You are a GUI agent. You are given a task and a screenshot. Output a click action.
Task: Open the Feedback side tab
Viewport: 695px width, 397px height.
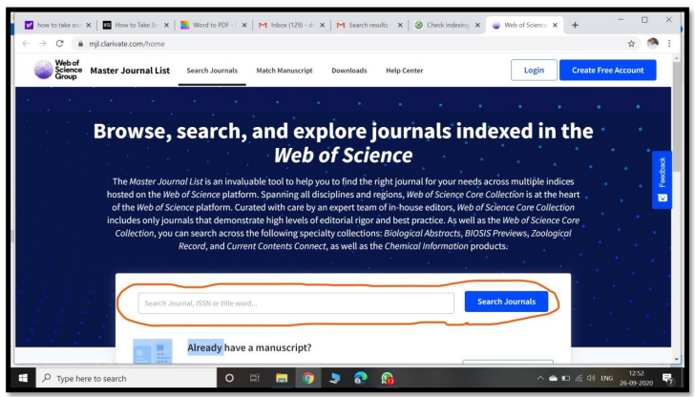tap(663, 179)
